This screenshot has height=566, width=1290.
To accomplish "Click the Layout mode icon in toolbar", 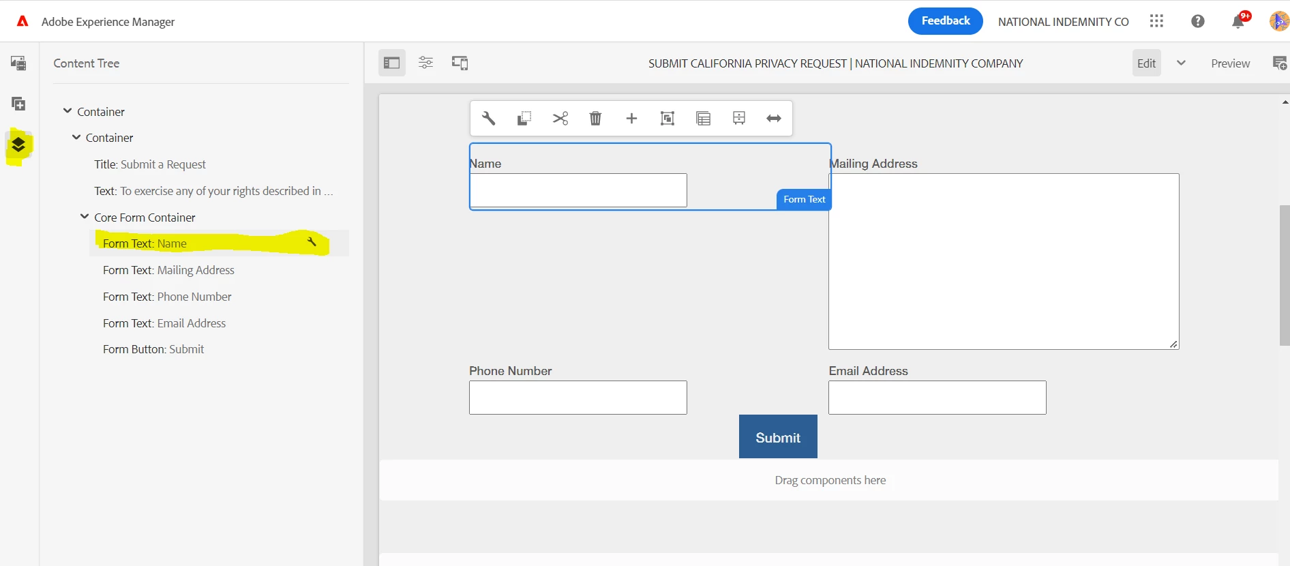I will pos(738,119).
